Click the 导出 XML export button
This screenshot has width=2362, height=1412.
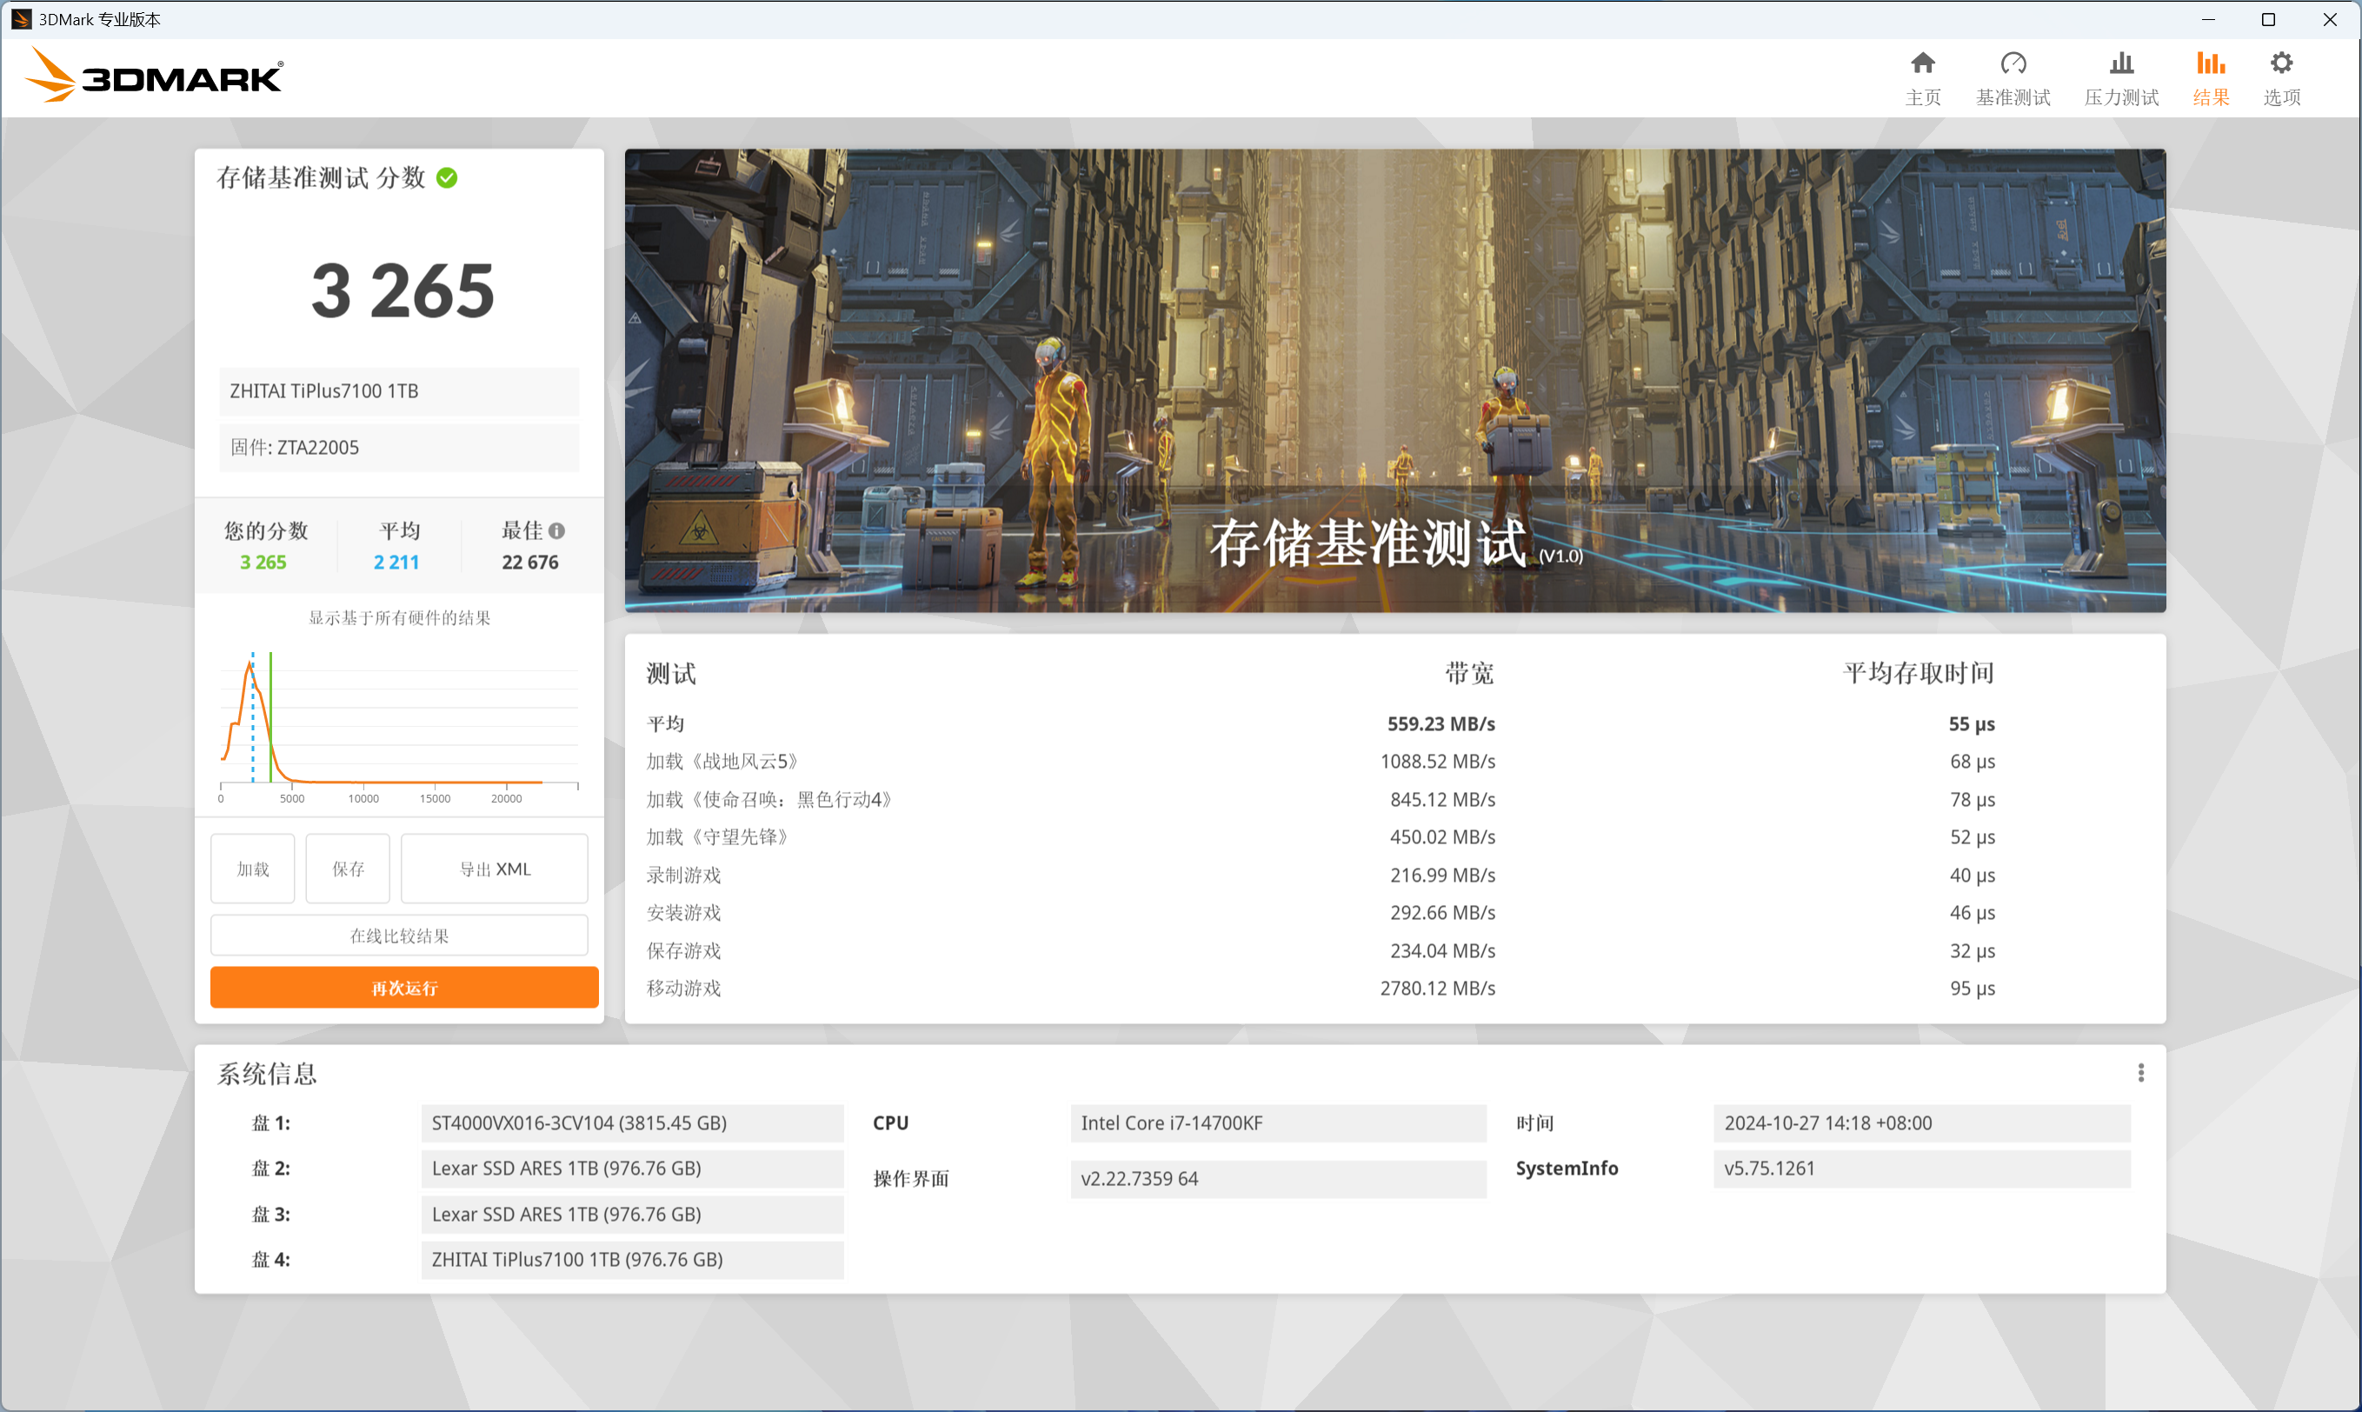tap(495, 869)
